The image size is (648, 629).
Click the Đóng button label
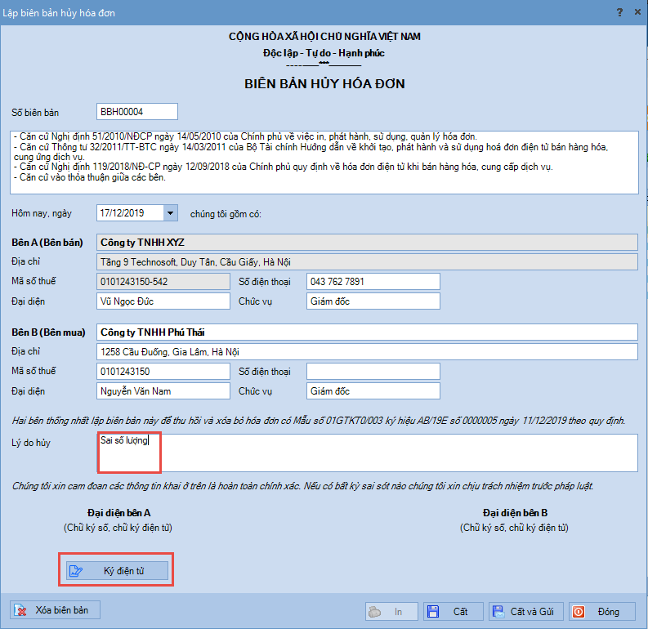point(608,612)
